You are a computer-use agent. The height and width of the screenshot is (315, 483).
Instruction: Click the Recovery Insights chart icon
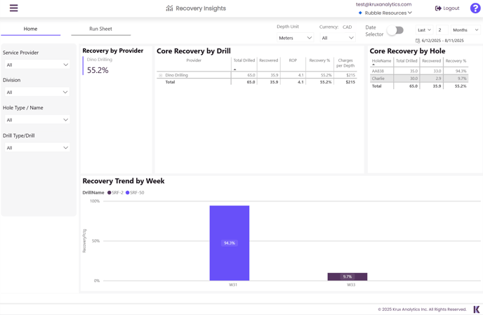169,8
